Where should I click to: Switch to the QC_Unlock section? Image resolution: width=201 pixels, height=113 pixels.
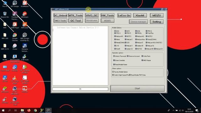click(x=60, y=15)
